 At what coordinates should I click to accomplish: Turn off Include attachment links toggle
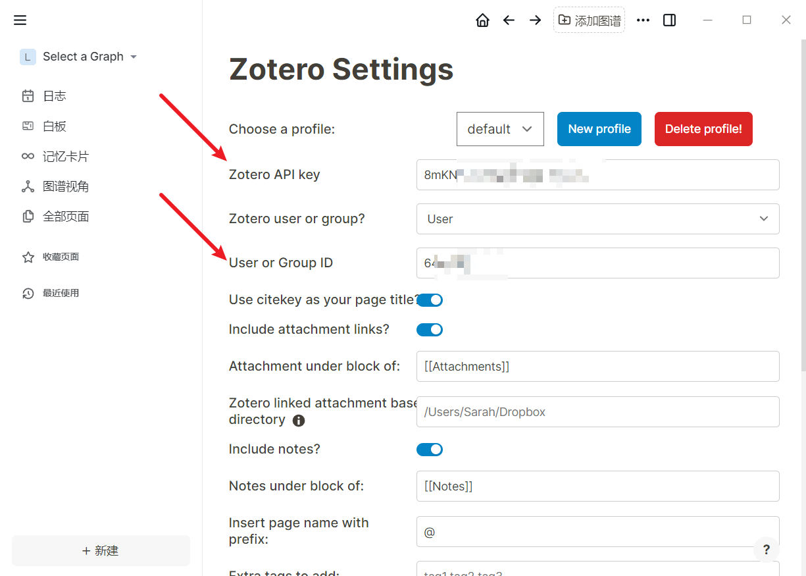(x=430, y=330)
